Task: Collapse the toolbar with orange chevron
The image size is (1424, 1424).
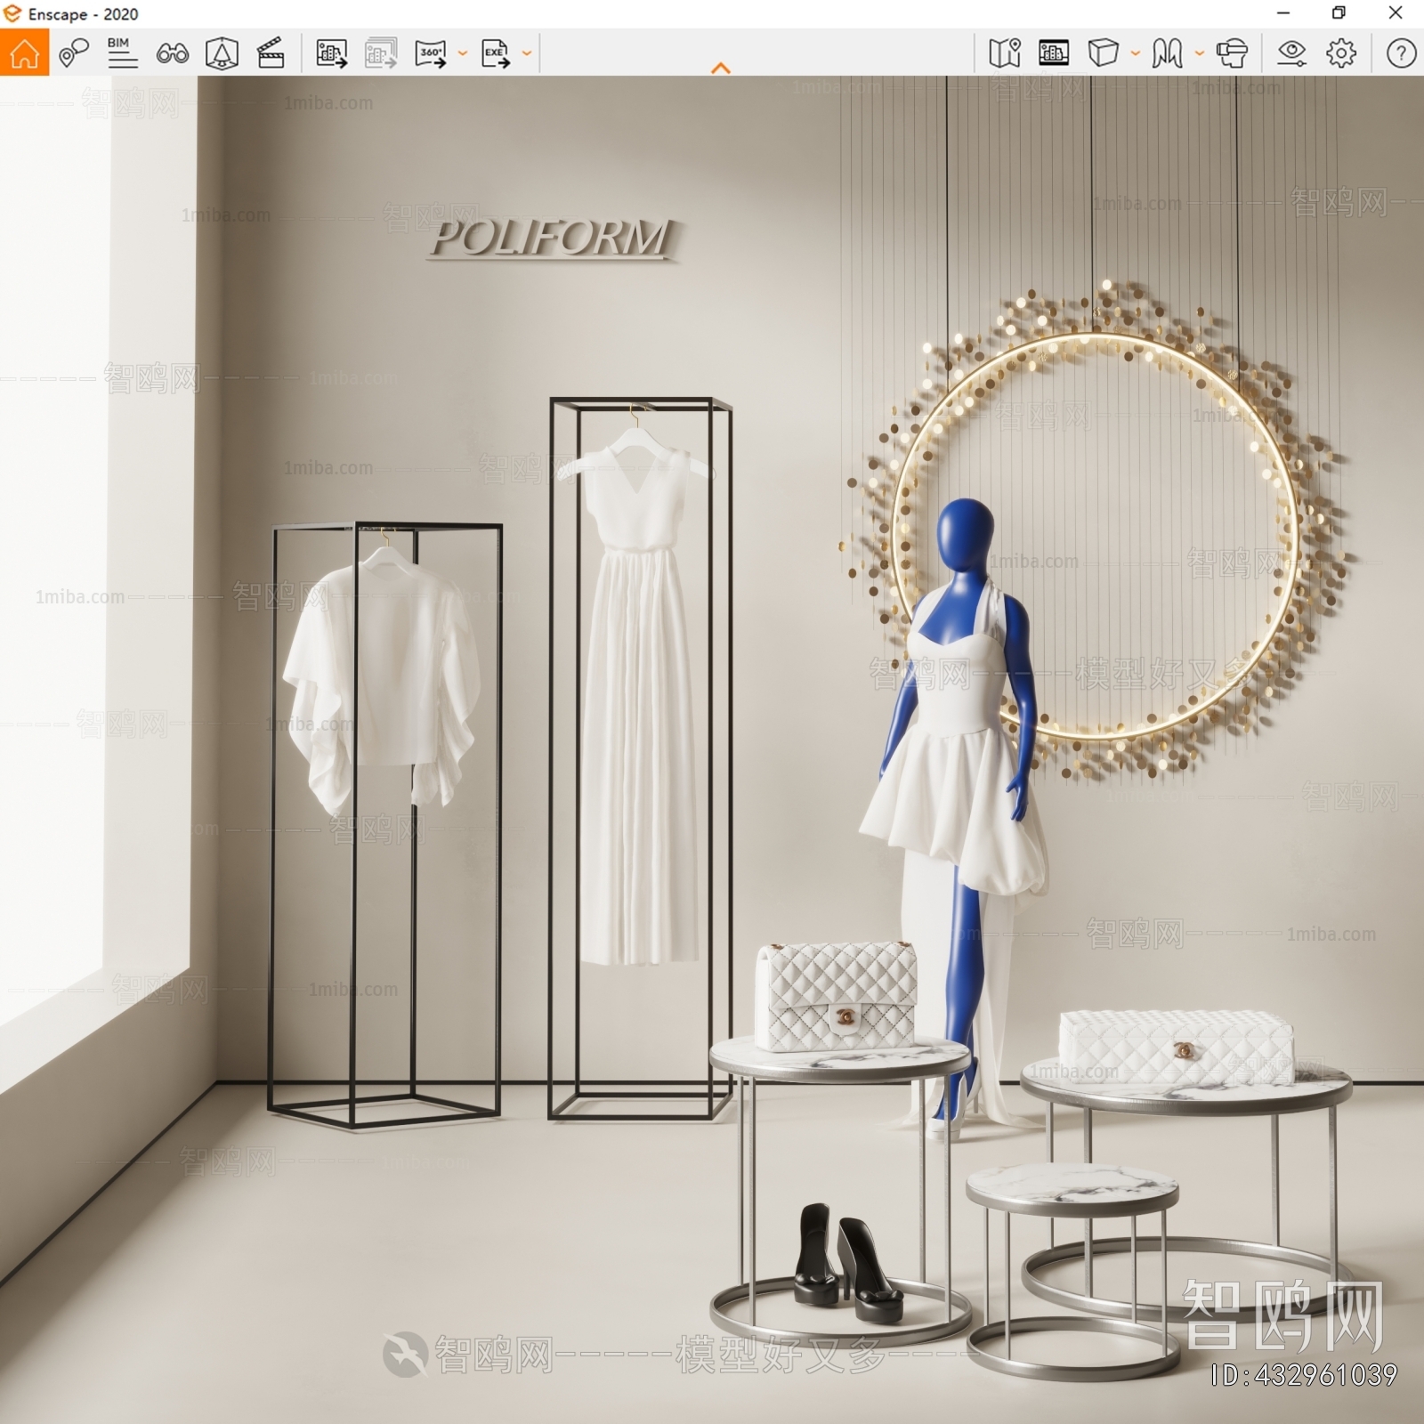Action: pos(721,68)
